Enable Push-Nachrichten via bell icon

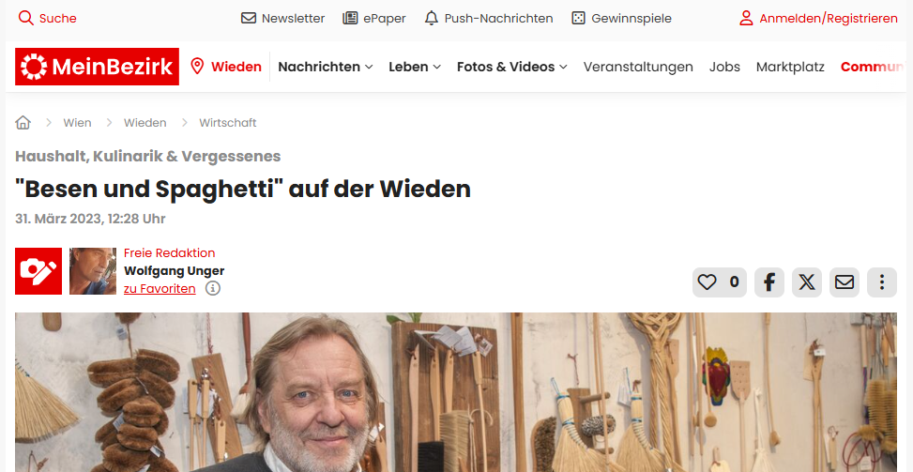pos(431,18)
